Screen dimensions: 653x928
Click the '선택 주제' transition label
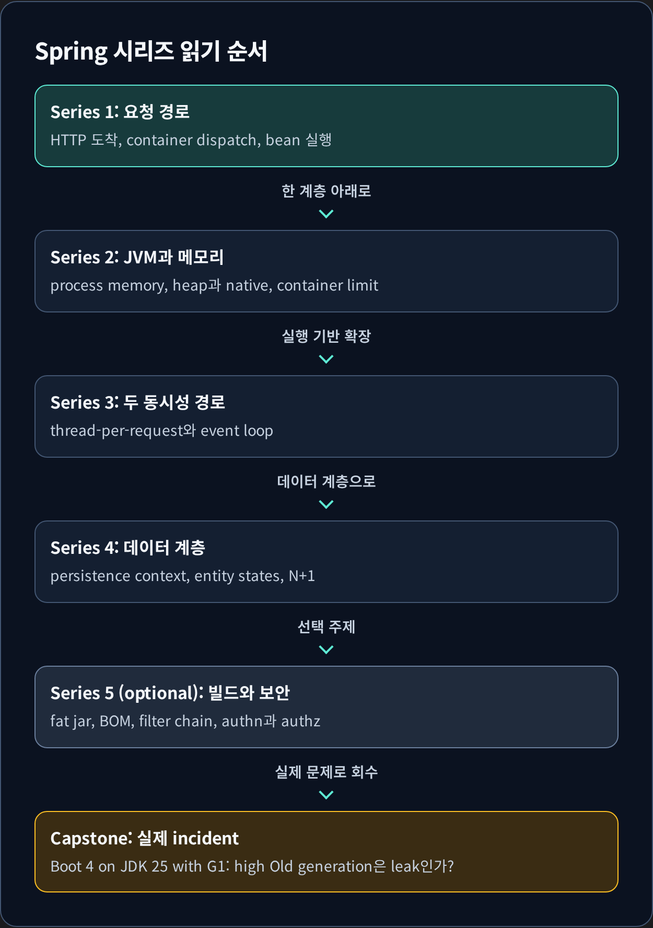click(x=326, y=627)
